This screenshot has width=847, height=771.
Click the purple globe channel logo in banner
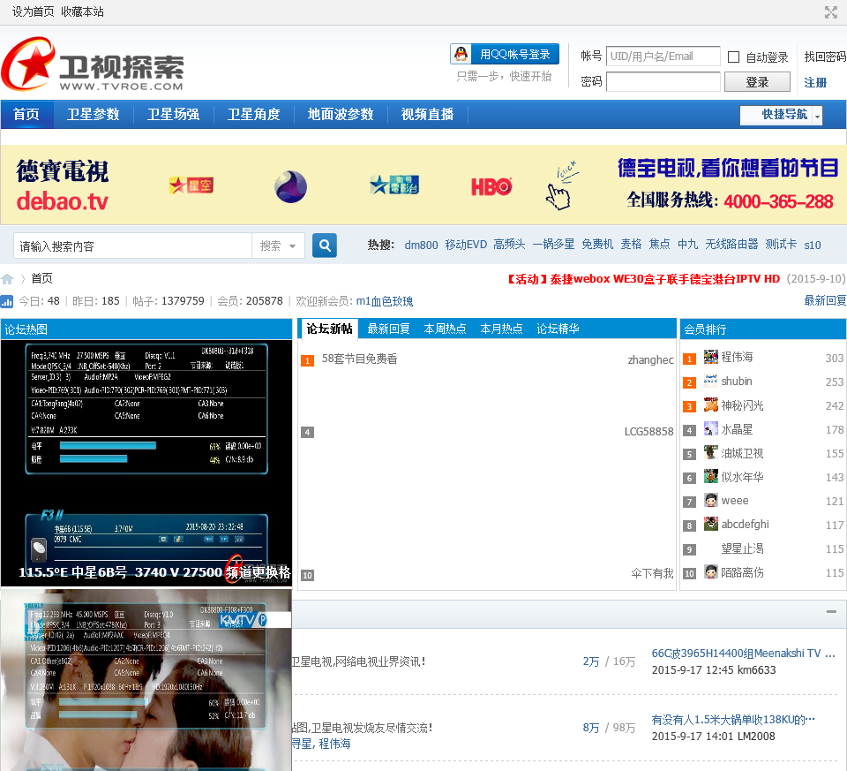coord(290,186)
